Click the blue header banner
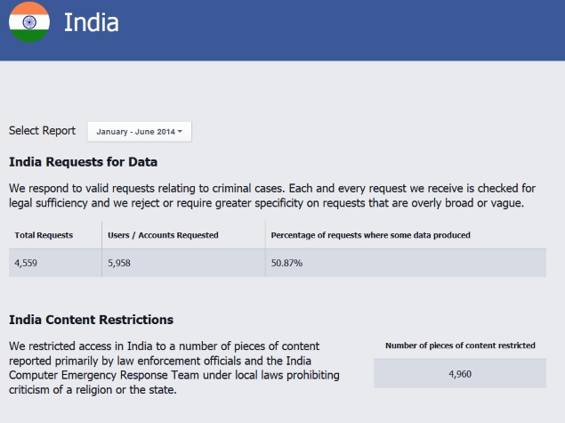Viewport: 565px width, 423px height. (x=283, y=30)
